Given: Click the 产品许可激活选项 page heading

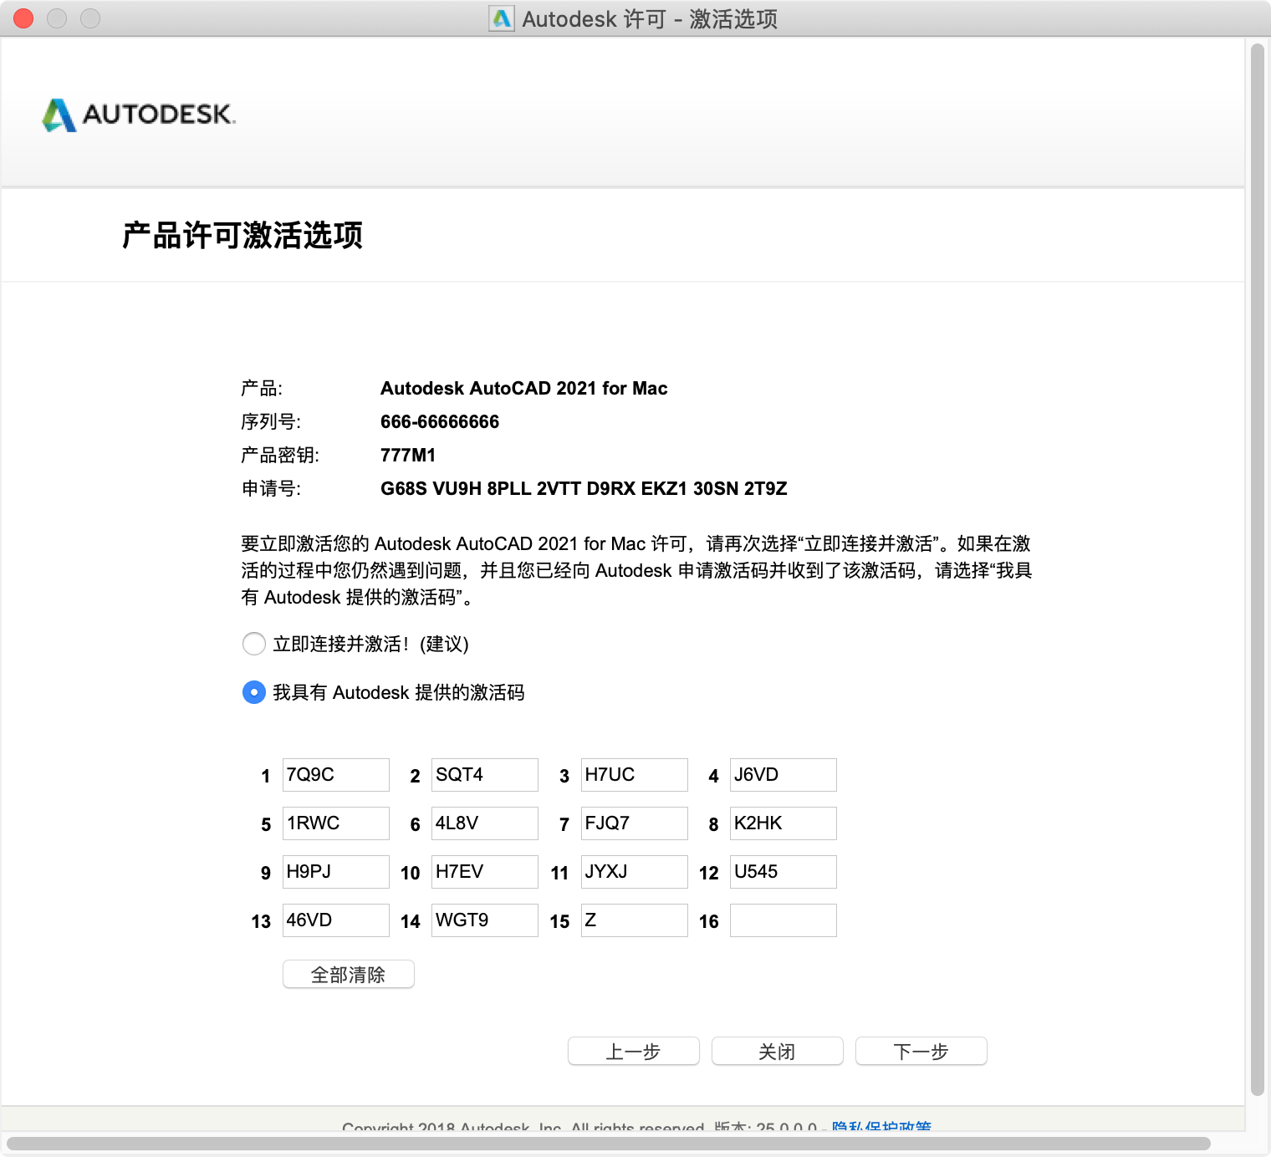Looking at the screenshot, I should [242, 236].
